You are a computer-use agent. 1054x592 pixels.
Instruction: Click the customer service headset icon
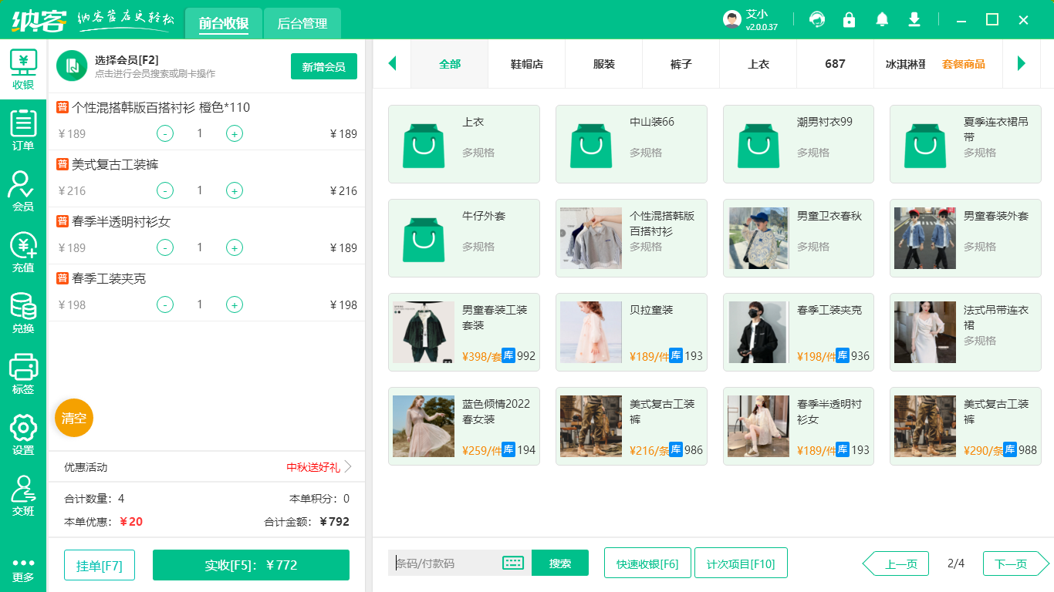coord(816,19)
